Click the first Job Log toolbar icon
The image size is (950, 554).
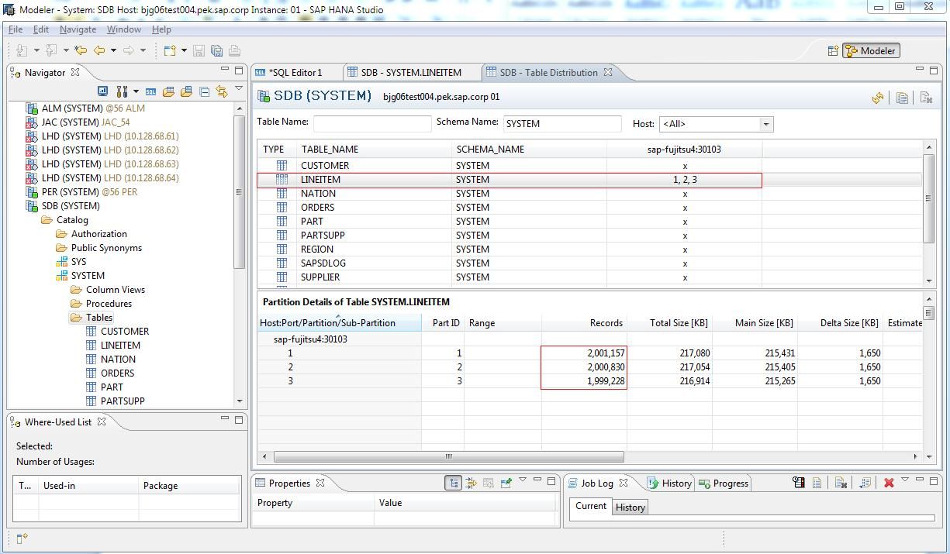pyautogui.click(x=799, y=483)
